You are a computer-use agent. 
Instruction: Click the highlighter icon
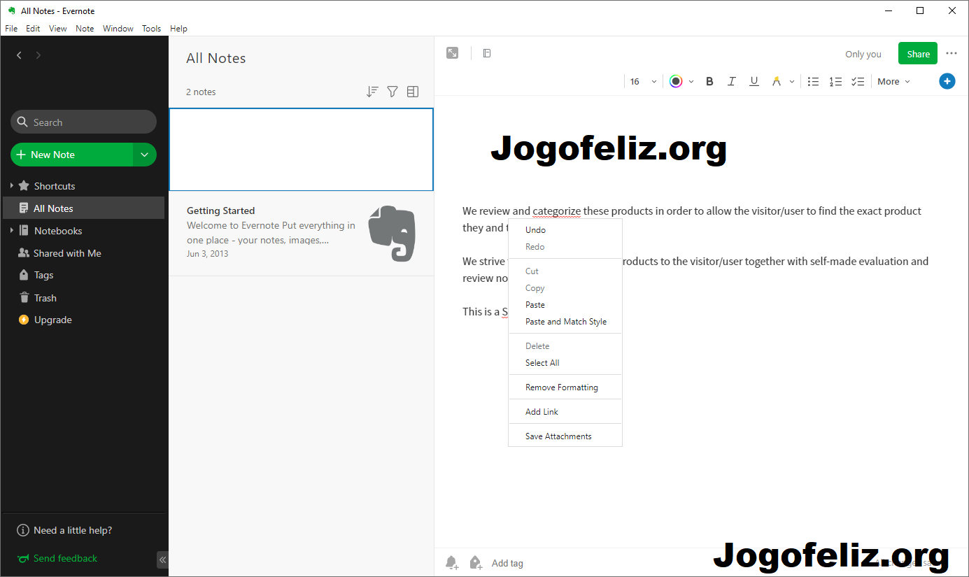(776, 81)
